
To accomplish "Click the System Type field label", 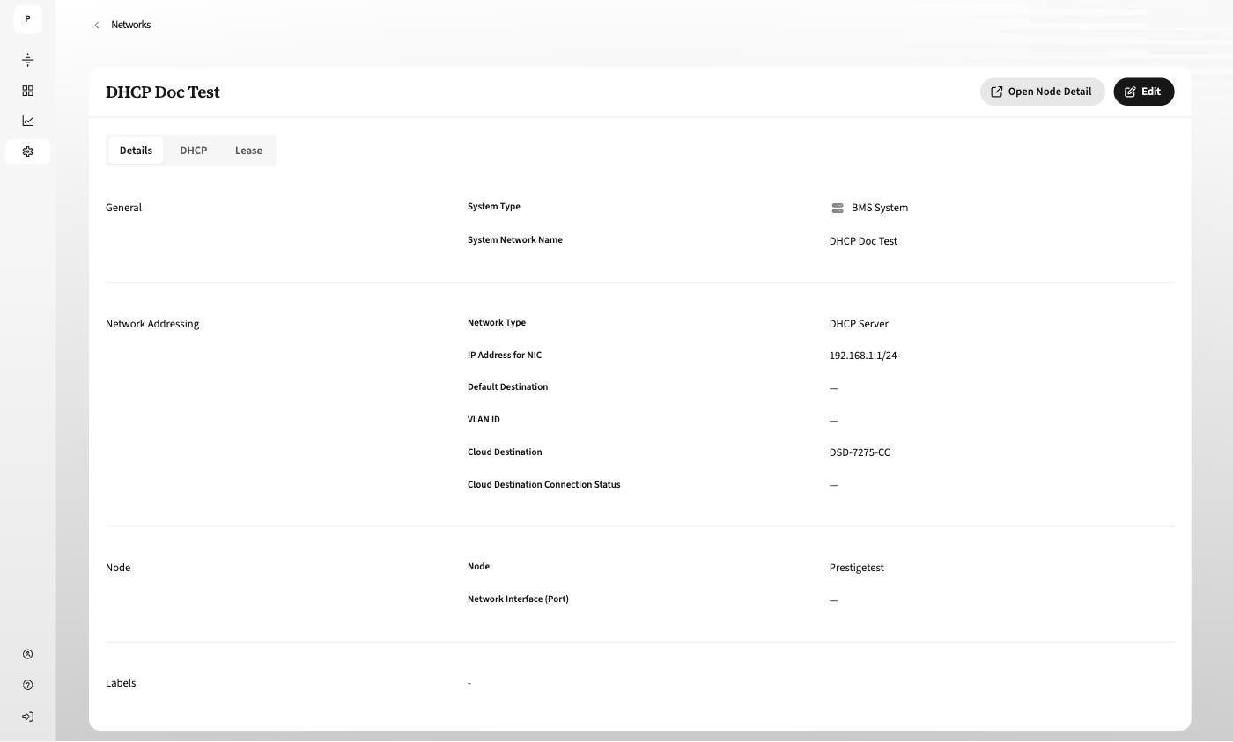I will click(494, 207).
